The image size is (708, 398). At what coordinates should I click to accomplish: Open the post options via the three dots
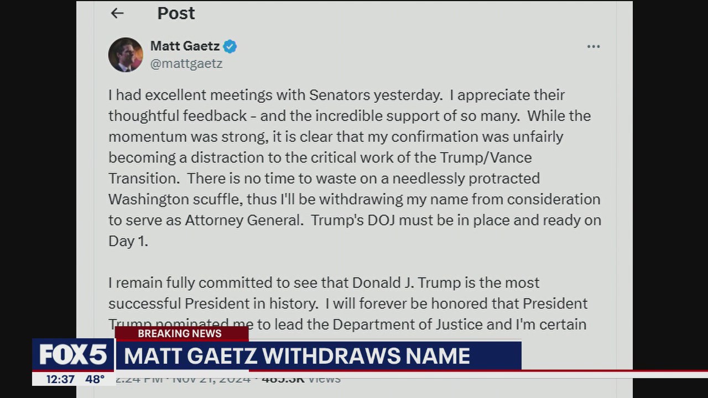(x=594, y=46)
